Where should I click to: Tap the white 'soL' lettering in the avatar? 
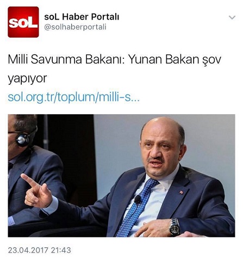click(23, 22)
